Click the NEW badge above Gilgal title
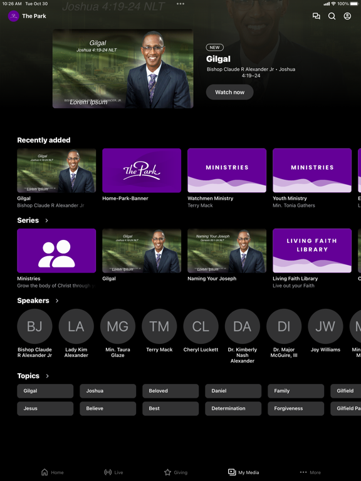 [214, 48]
